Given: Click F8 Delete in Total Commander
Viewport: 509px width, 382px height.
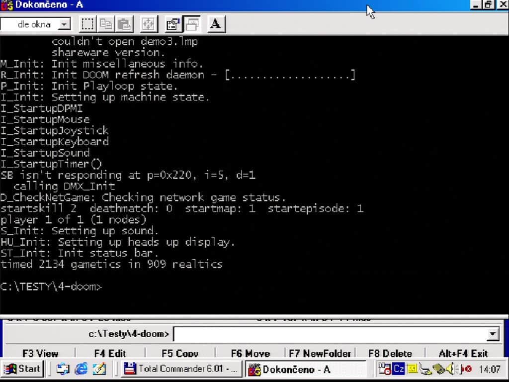Looking at the screenshot, I should click(390, 353).
